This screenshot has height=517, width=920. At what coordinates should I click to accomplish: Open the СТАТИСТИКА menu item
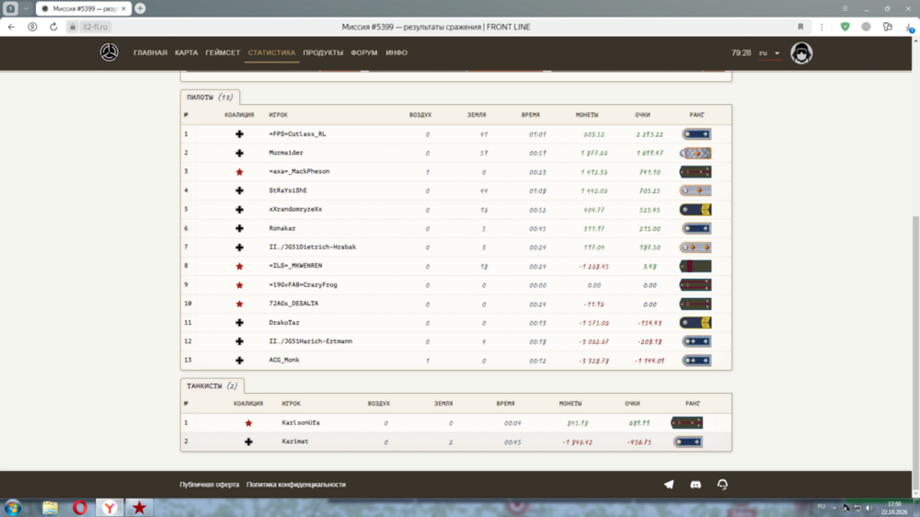[271, 52]
